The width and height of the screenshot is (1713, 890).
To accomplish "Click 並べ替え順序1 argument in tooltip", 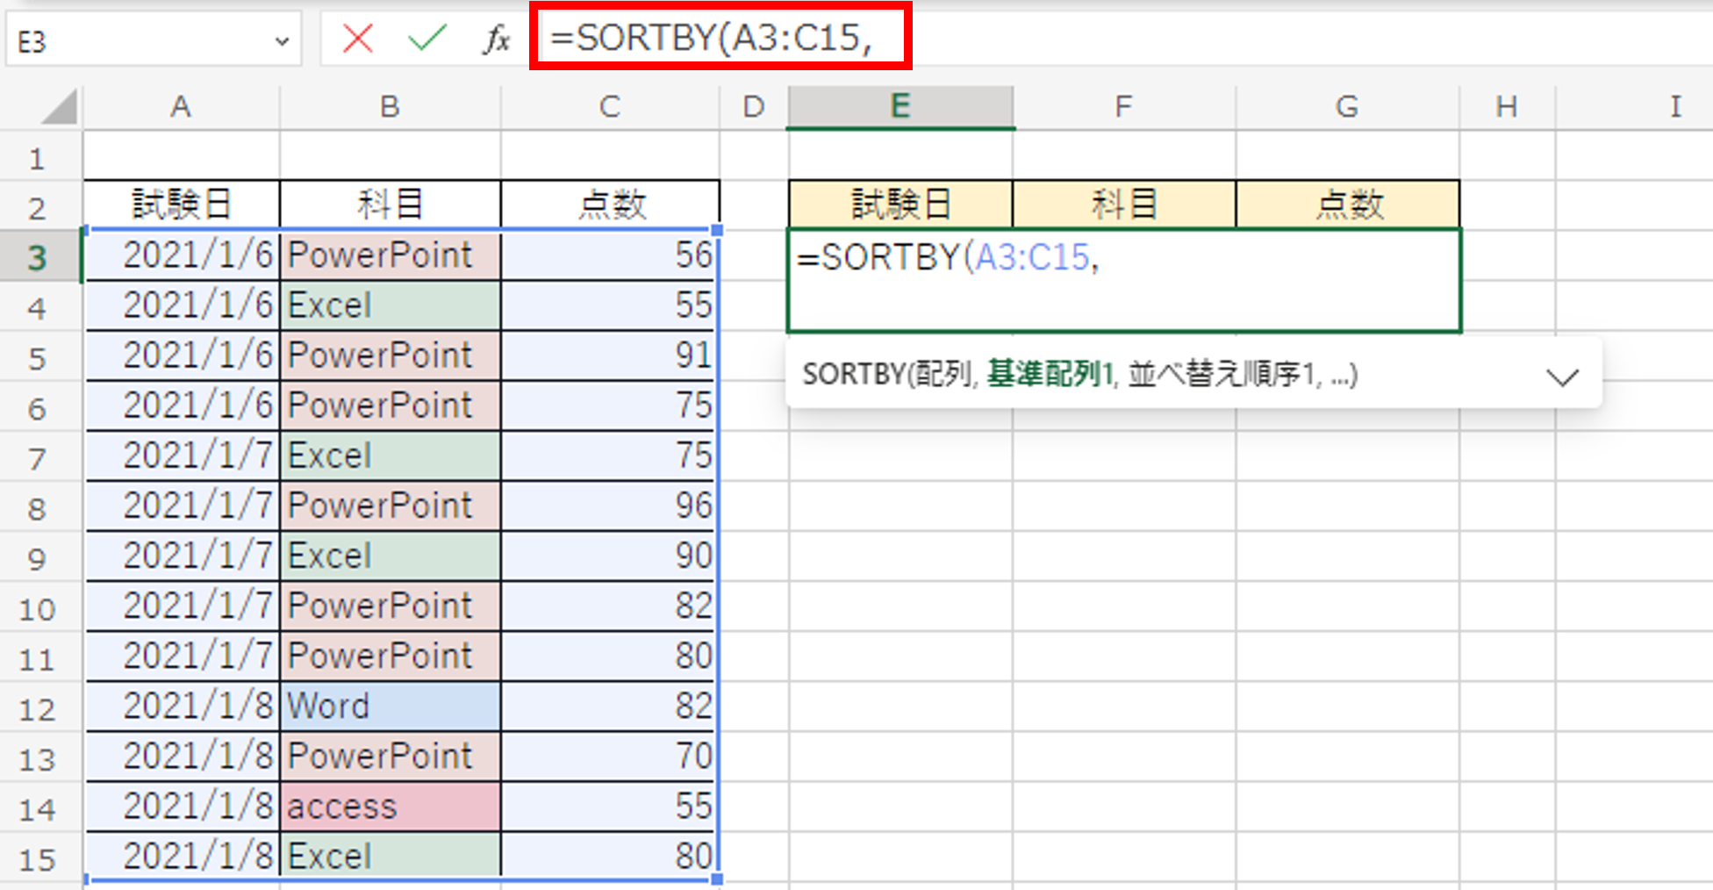I will (x=1221, y=375).
